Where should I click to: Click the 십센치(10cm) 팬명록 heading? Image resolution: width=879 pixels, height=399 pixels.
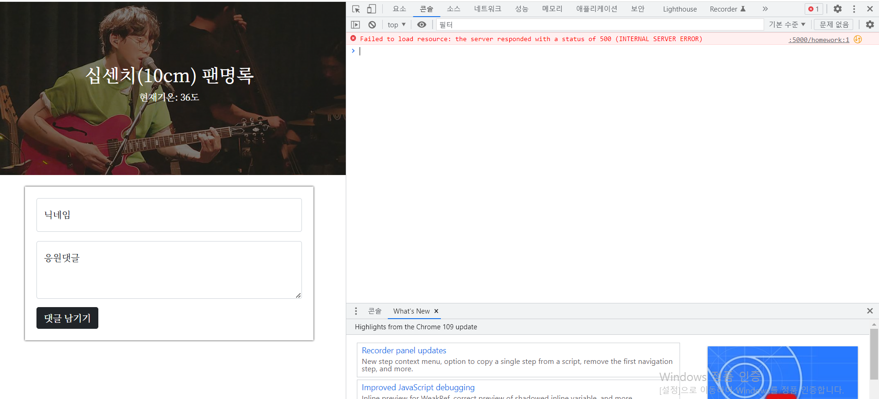click(169, 76)
